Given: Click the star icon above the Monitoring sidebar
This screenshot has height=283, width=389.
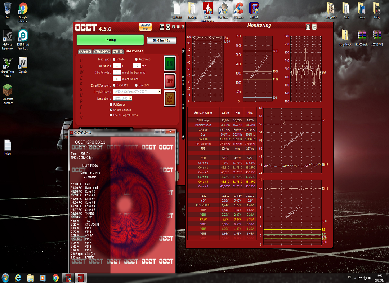Looking at the screenshot, I should point(183,51).
